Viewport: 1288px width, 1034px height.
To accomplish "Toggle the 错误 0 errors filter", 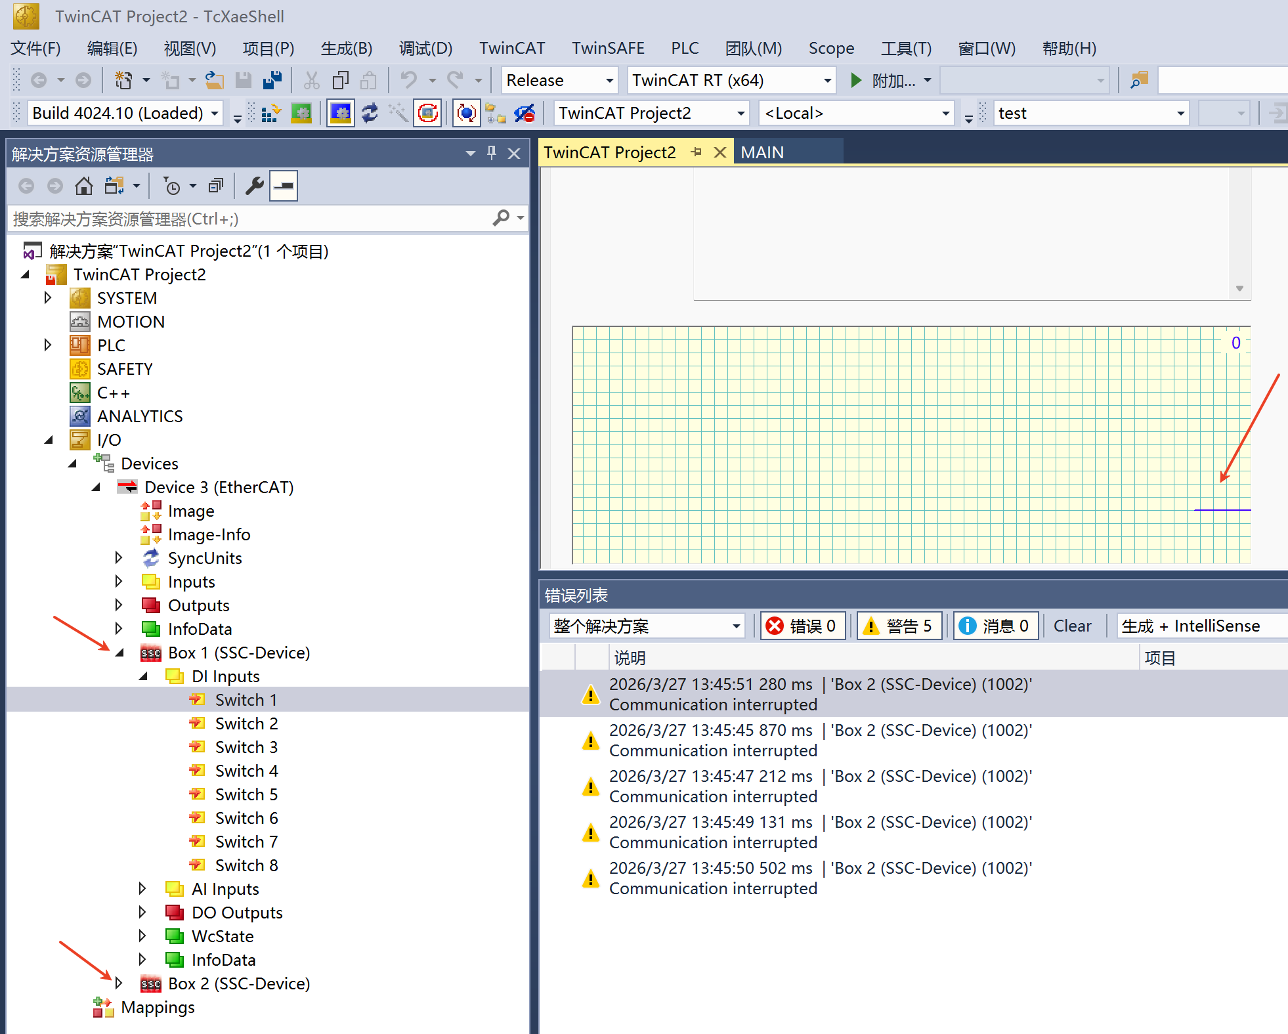I will point(802,626).
